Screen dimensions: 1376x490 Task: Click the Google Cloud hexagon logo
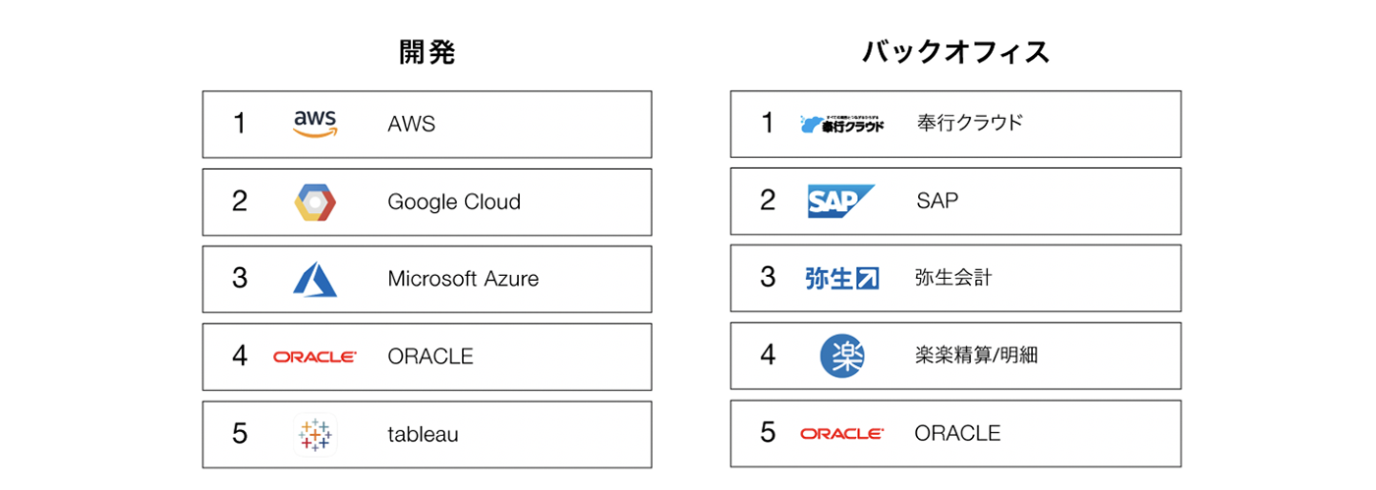point(315,201)
